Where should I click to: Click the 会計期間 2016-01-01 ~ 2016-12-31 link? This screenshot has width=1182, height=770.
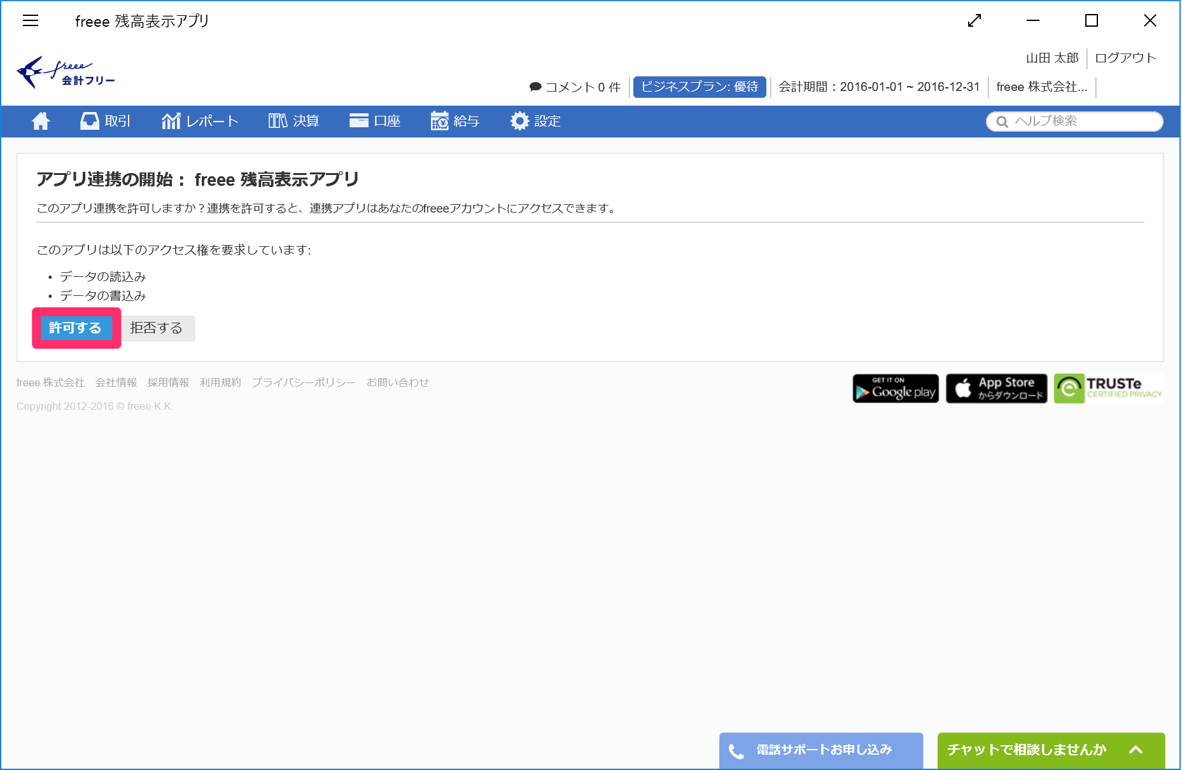point(879,87)
